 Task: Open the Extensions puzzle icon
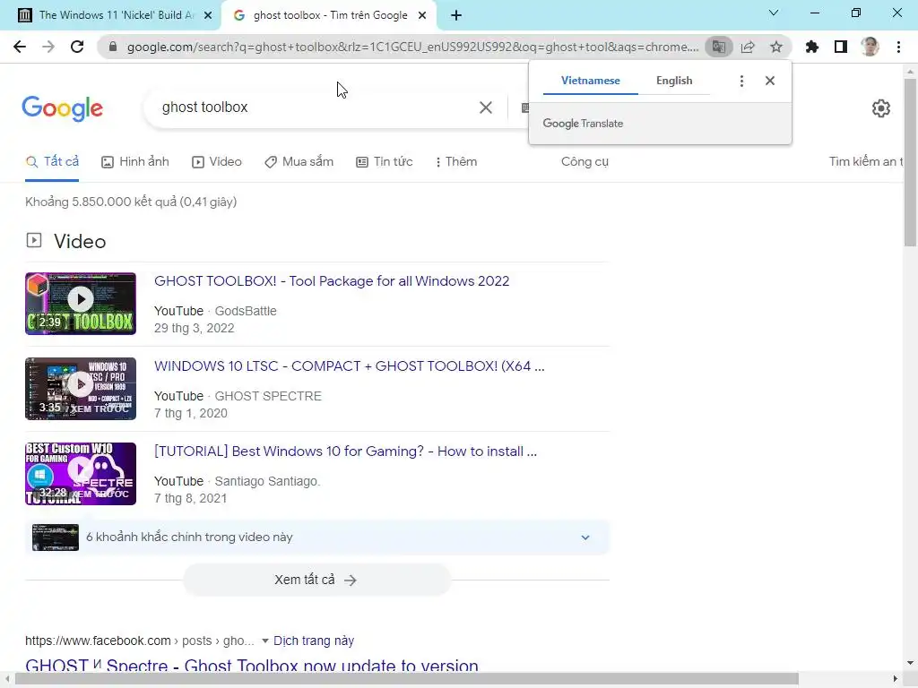pyautogui.click(x=812, y=47)
